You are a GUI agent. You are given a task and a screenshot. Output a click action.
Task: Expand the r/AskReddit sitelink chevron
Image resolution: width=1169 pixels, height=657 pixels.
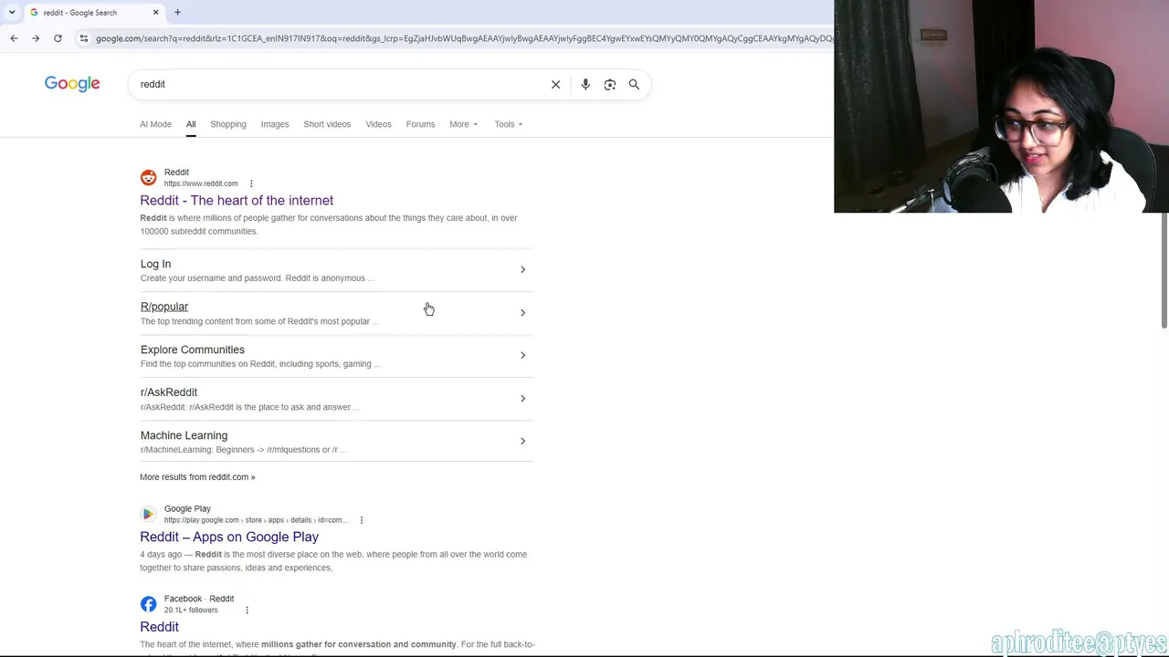[x=522, y=399]
